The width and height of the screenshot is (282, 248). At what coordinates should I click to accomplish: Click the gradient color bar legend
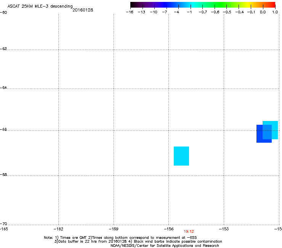pyautogui.click(x=203, y=5)
